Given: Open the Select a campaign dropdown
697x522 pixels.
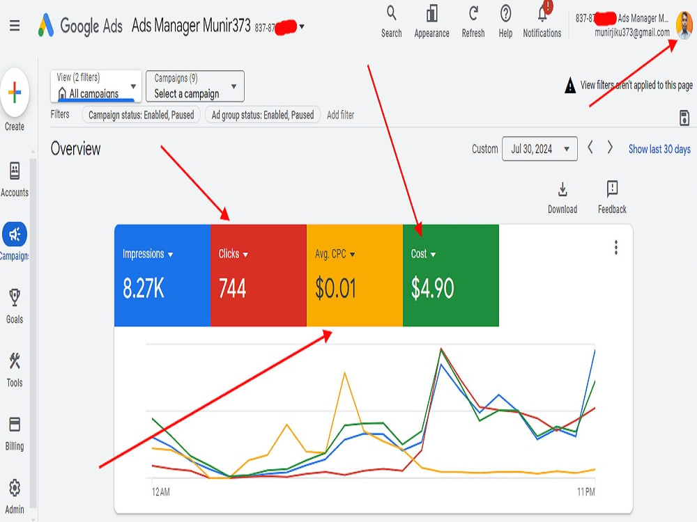Looking at the screenshot, I should tap(194, 86).
